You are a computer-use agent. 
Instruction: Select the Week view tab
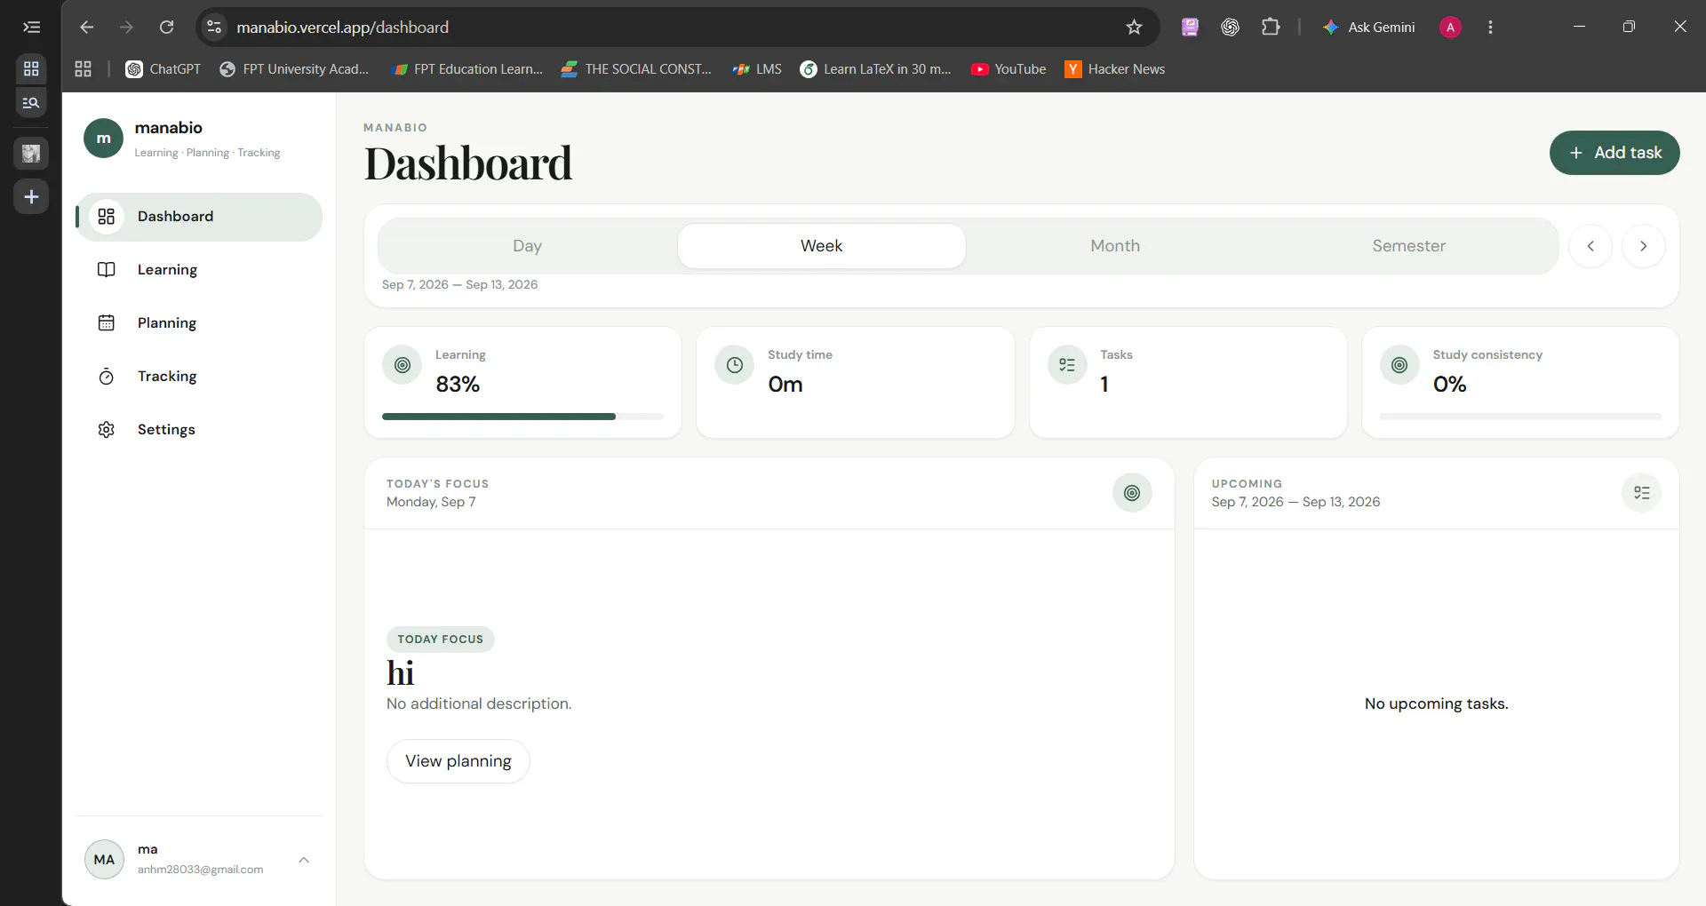821,246
